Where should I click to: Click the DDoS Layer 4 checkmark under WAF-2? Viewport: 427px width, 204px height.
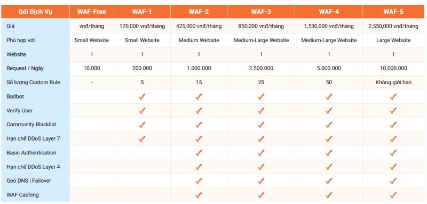pyautogui.click(x=199, y=167)
